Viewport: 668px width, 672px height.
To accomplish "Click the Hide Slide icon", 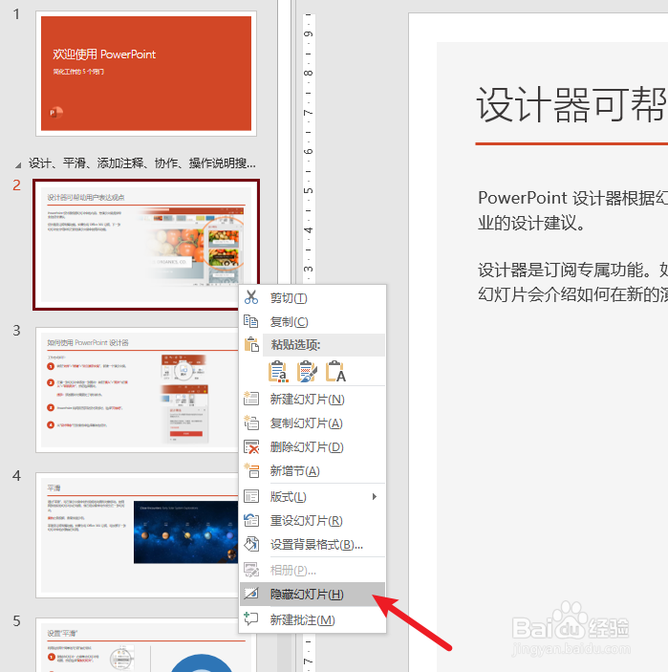I will click(x=251, y=594).
